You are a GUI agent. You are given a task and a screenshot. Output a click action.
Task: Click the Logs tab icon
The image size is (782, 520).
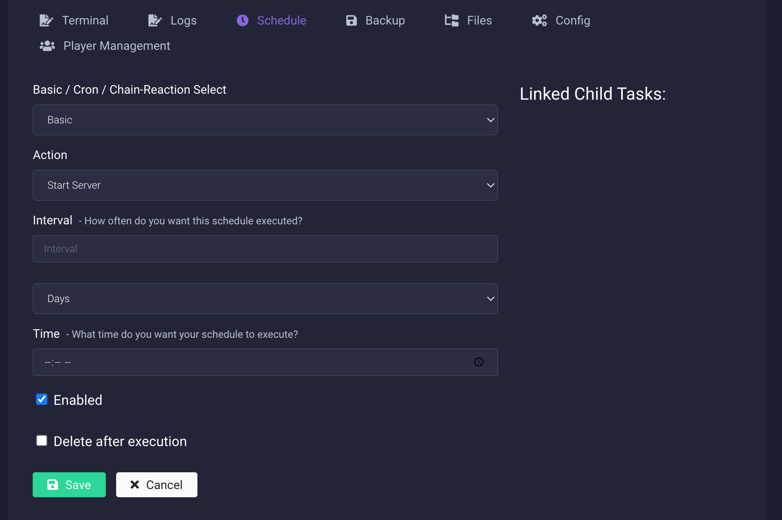pos(155,20)
